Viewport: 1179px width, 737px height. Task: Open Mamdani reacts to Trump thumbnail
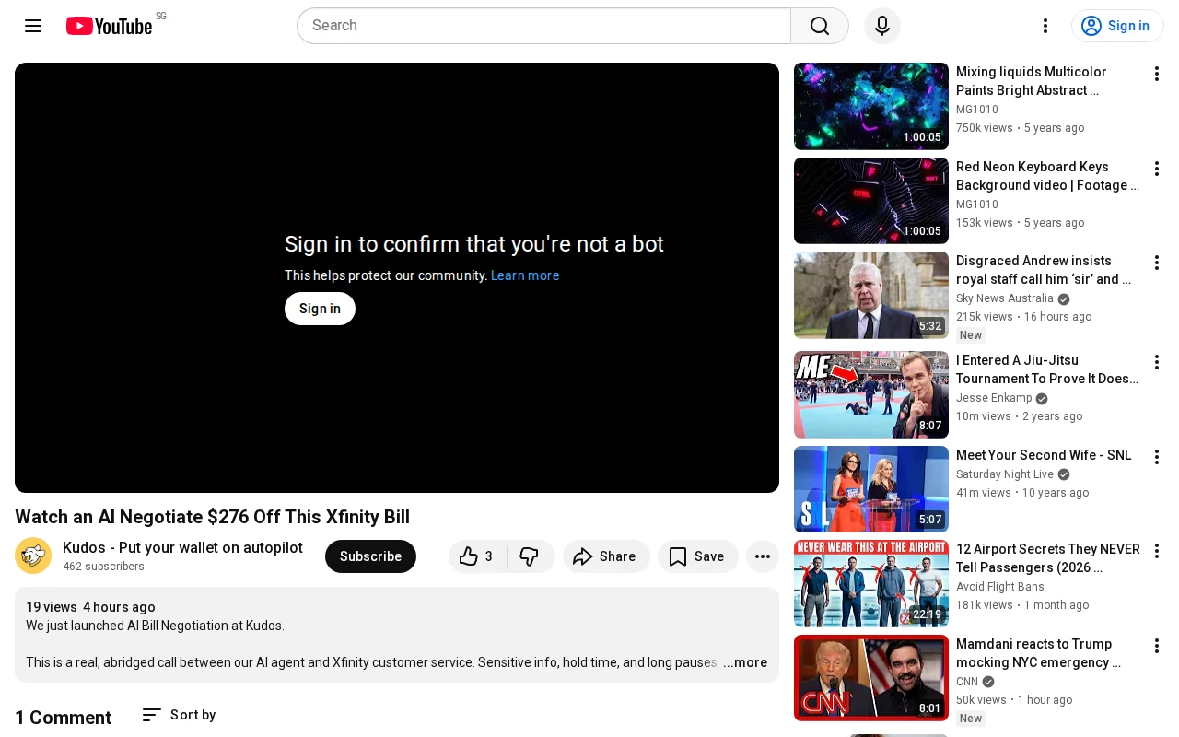tap(871, 678)
